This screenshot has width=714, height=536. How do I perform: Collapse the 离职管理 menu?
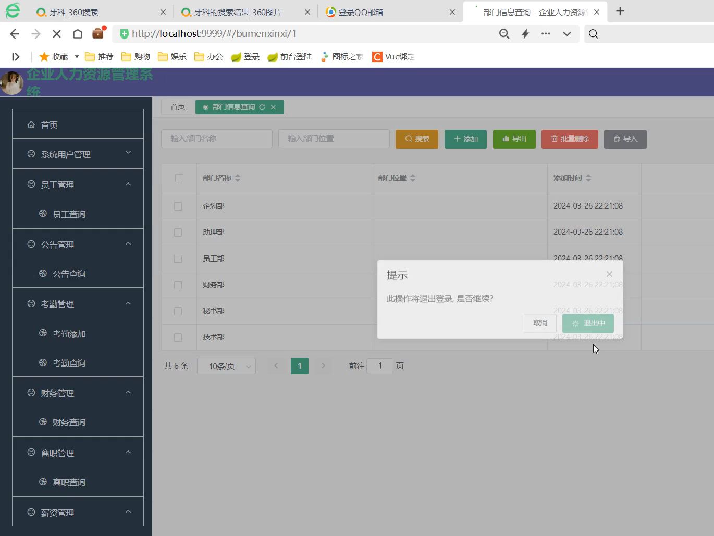(78, 453)
